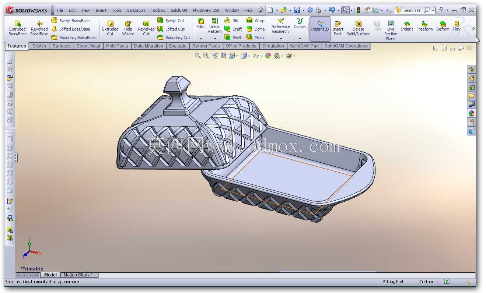
Task: Open the File menu
Action: click(x=60, y=10)
